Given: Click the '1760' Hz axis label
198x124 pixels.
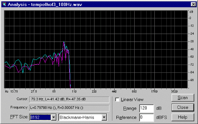Looking at the screenshot, I should tap(154, 91).
